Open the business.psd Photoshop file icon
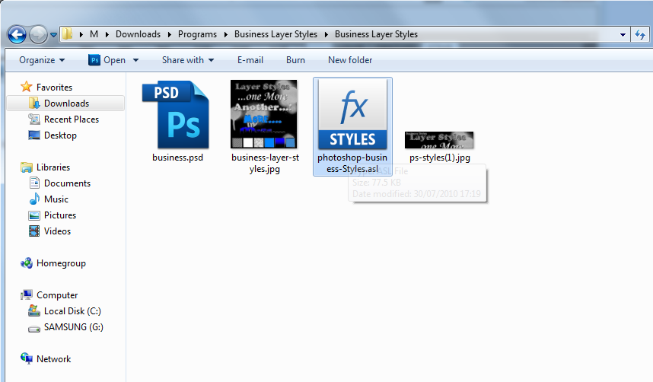 point(177,114)
